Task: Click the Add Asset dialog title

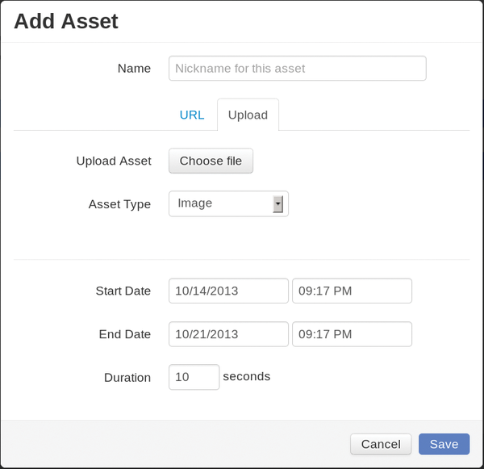Action: click(66, 21)
